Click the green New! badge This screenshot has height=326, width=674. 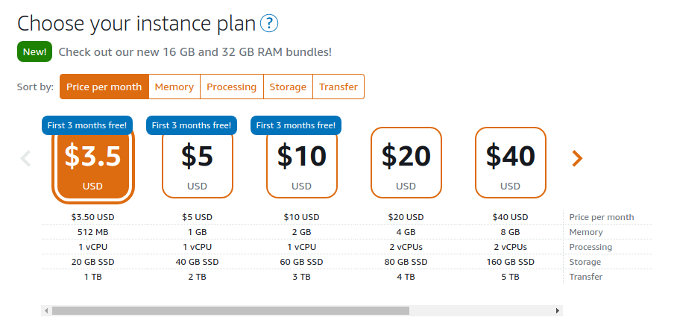point(35,51)
